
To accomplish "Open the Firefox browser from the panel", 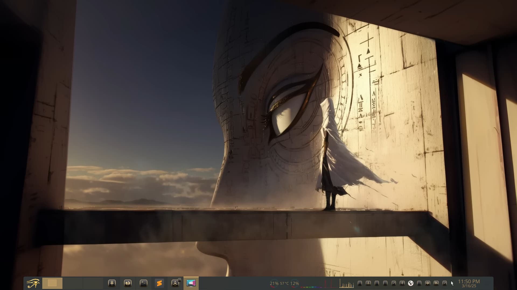I will click(128, 283).
